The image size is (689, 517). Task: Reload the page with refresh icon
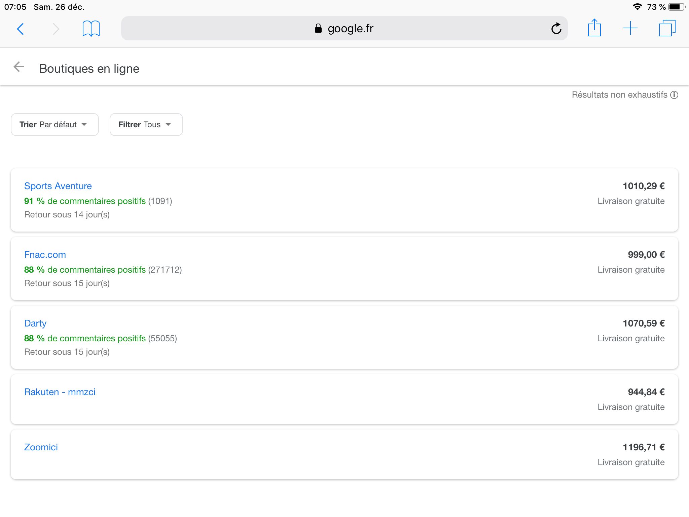point(556,29)
